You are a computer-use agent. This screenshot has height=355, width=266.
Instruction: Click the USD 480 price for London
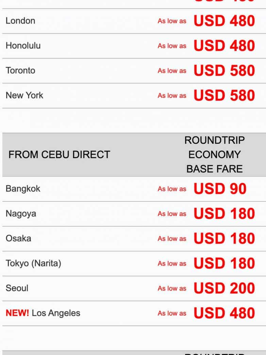point(224,21)
